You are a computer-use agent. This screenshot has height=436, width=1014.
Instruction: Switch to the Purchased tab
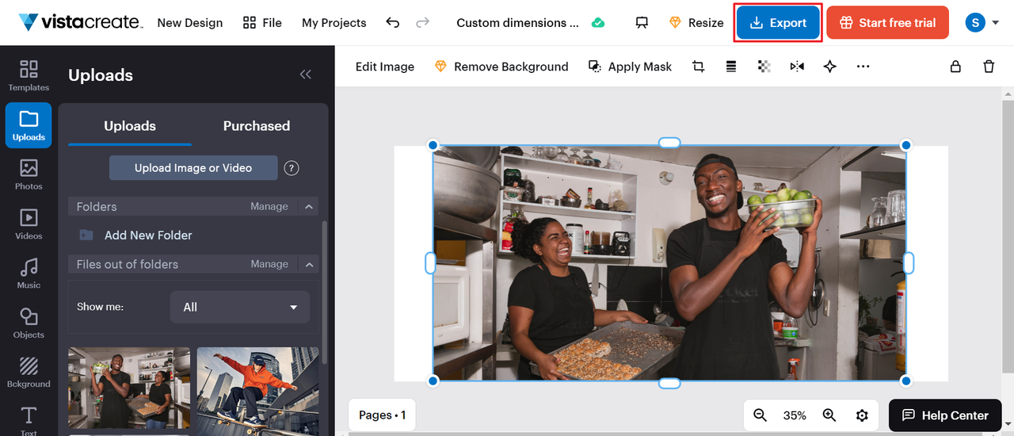pyautogui.click(x=257, y=126)
